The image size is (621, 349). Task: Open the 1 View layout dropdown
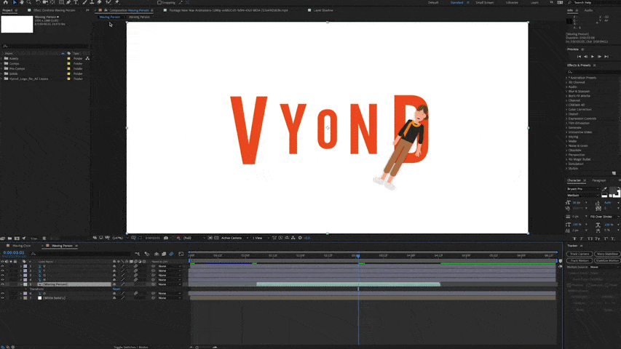point(259,238)
